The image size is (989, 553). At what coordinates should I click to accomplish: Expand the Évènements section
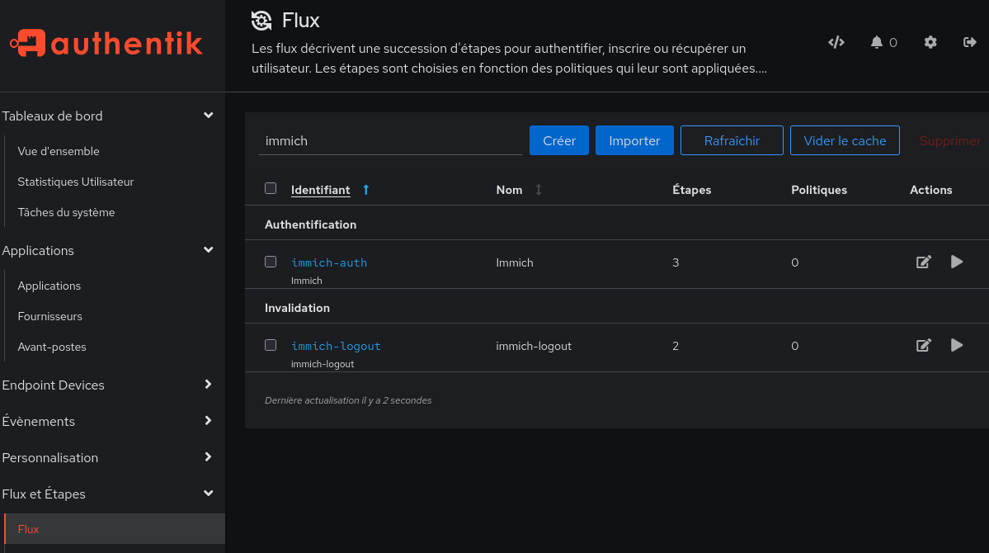(x=208, y=421)
